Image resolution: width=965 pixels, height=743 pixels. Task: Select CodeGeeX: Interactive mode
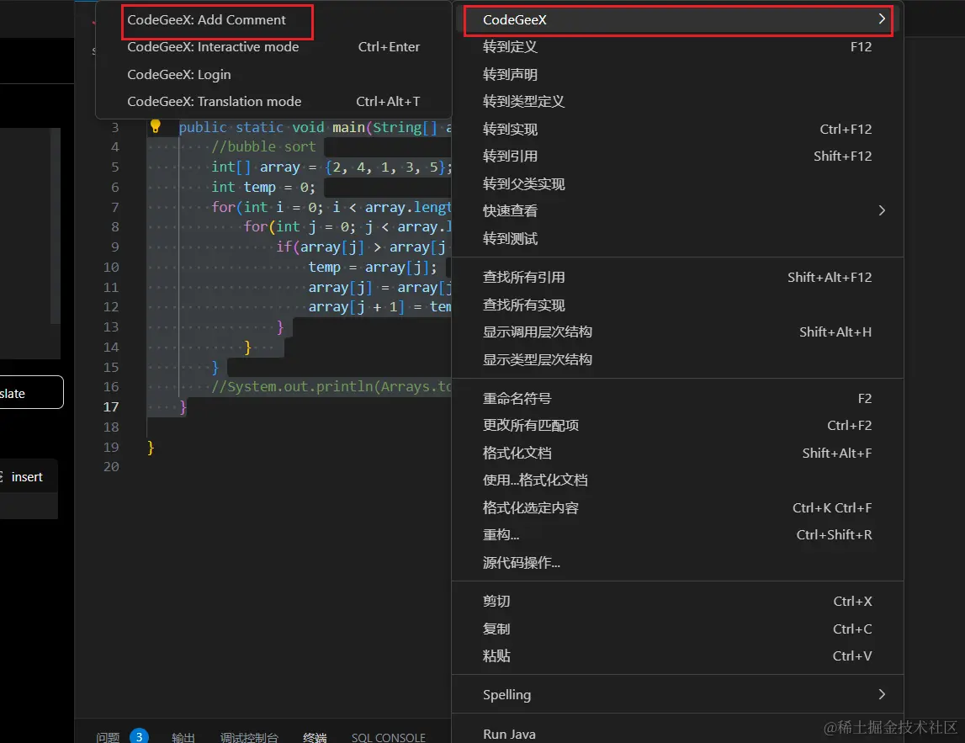[x=273, y=47]
